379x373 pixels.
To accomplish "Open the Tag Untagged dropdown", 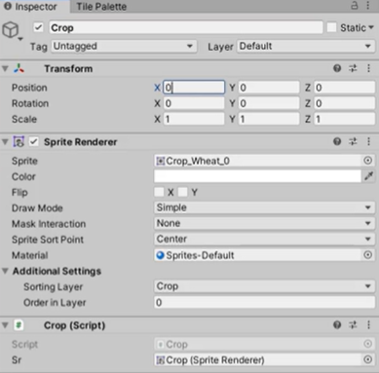I will pyautogui.click(x=124, y=47).
